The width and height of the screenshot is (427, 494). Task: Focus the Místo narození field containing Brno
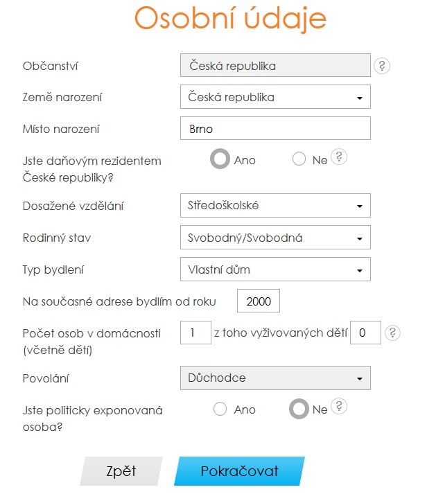tap(275, 128)
